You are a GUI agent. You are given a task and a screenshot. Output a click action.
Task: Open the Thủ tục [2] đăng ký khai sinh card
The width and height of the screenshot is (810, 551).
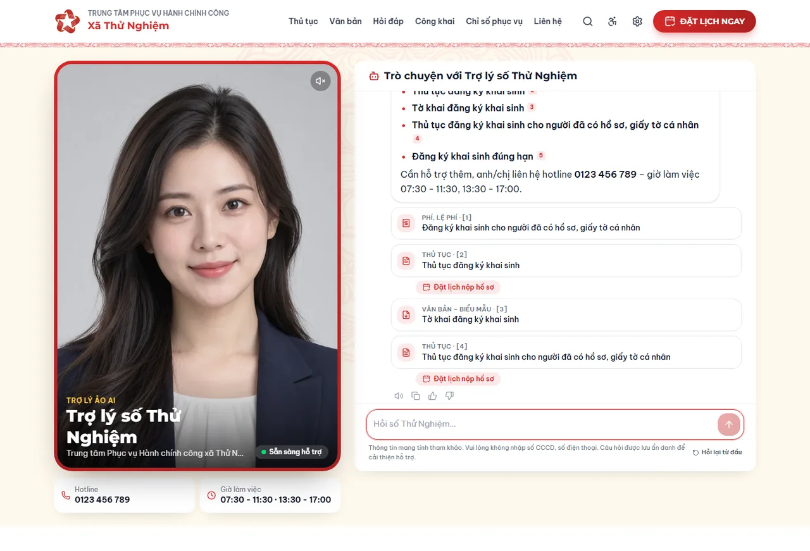coord(566,261)
